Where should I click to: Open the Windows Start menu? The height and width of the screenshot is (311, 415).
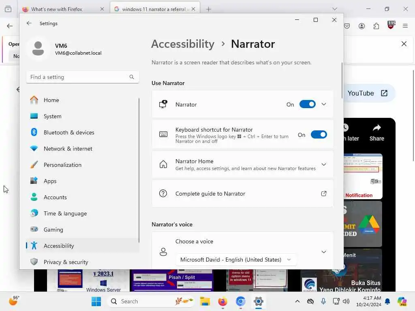point(96,301)
